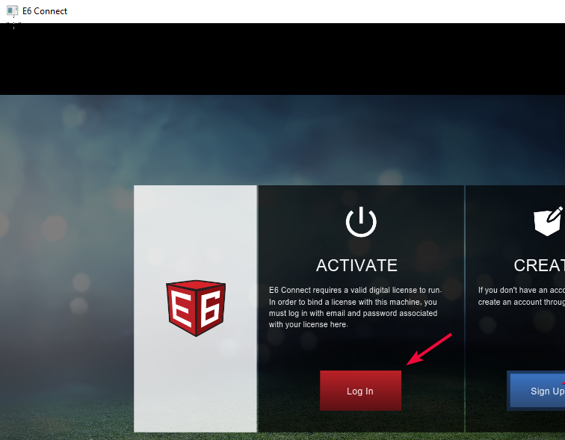Image resolution: width=565 pixels, height=440 pixels.
Task: Click the red Log In button
Action: (x=360, y=390)
